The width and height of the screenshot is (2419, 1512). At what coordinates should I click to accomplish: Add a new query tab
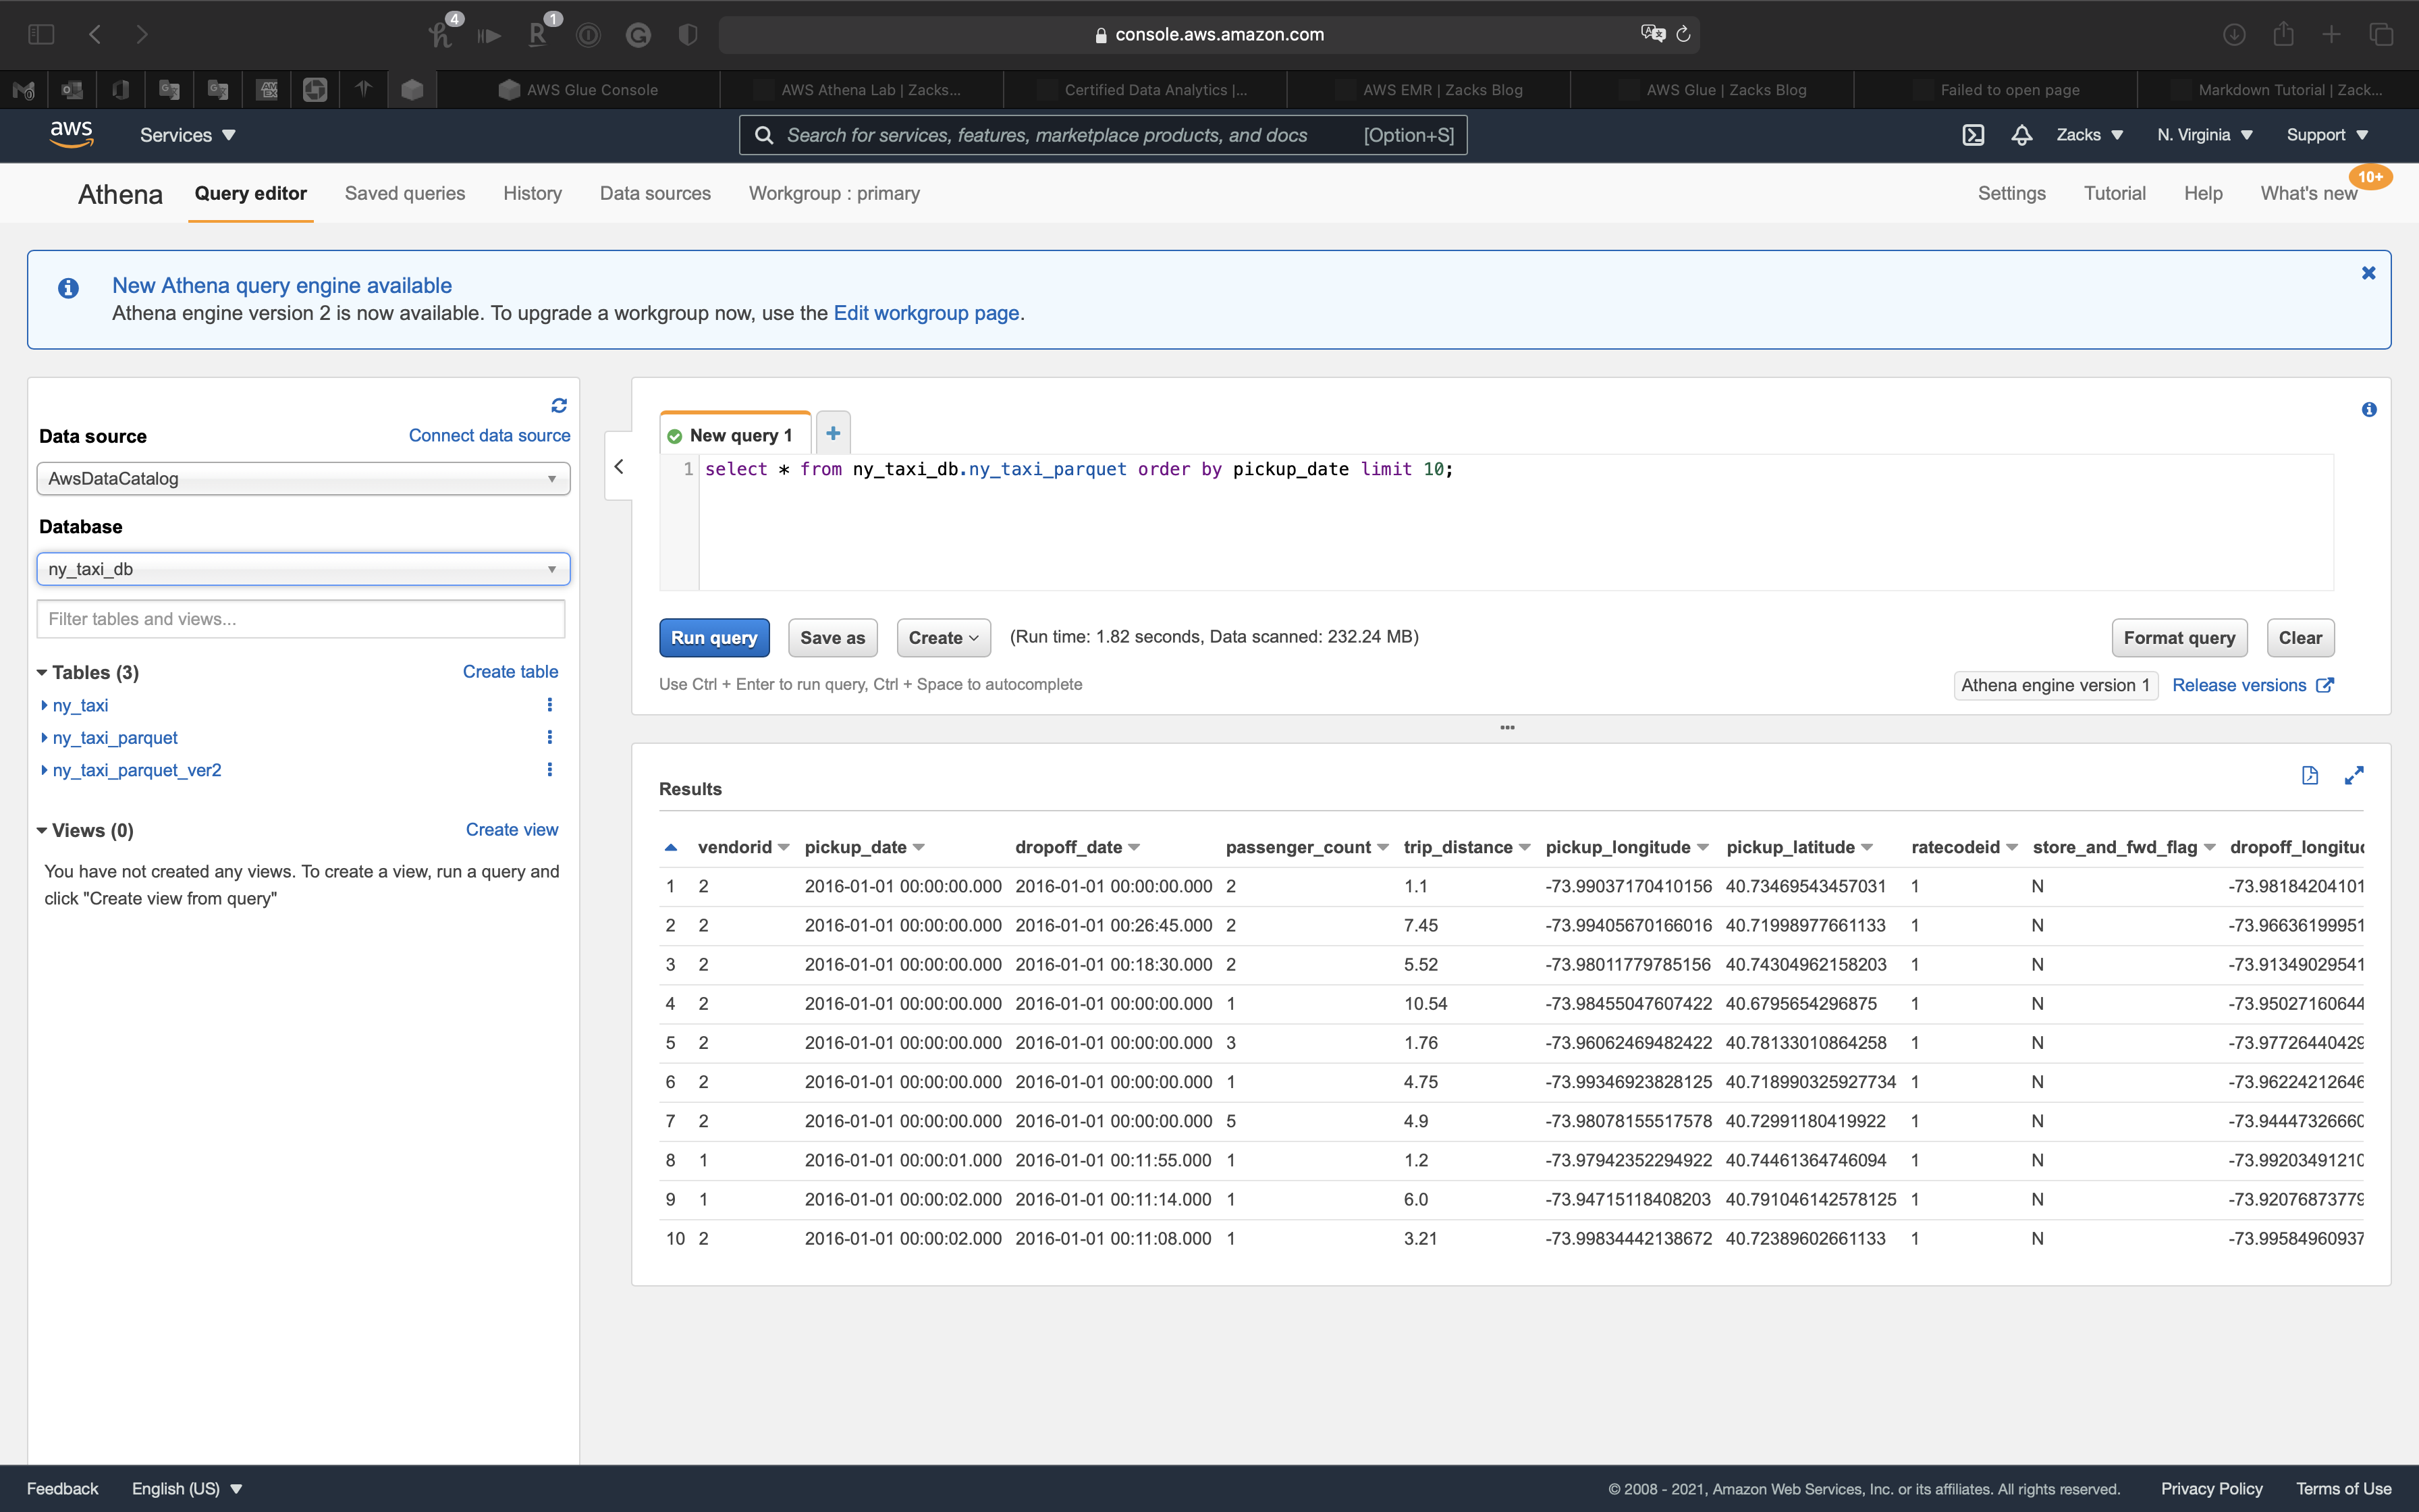click(833, 433)
